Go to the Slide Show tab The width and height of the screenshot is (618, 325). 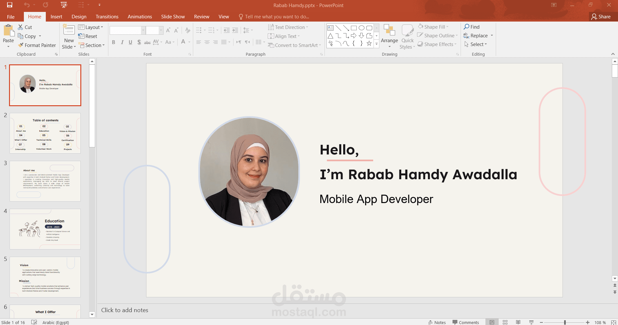click(173, 17)
